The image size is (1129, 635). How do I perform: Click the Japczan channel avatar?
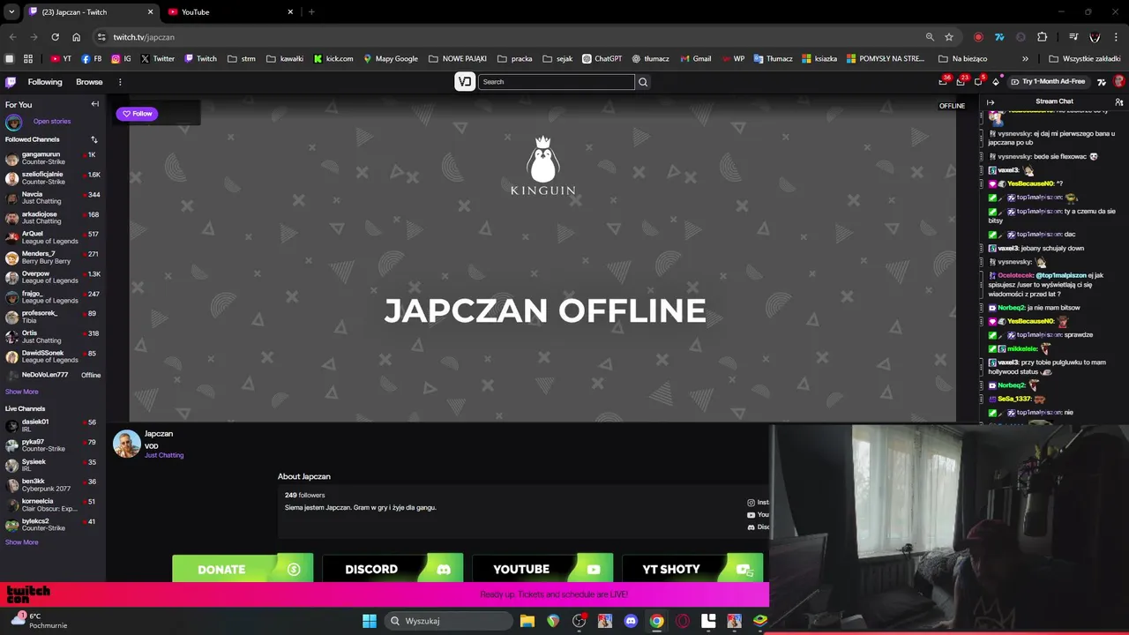point(127,444)
